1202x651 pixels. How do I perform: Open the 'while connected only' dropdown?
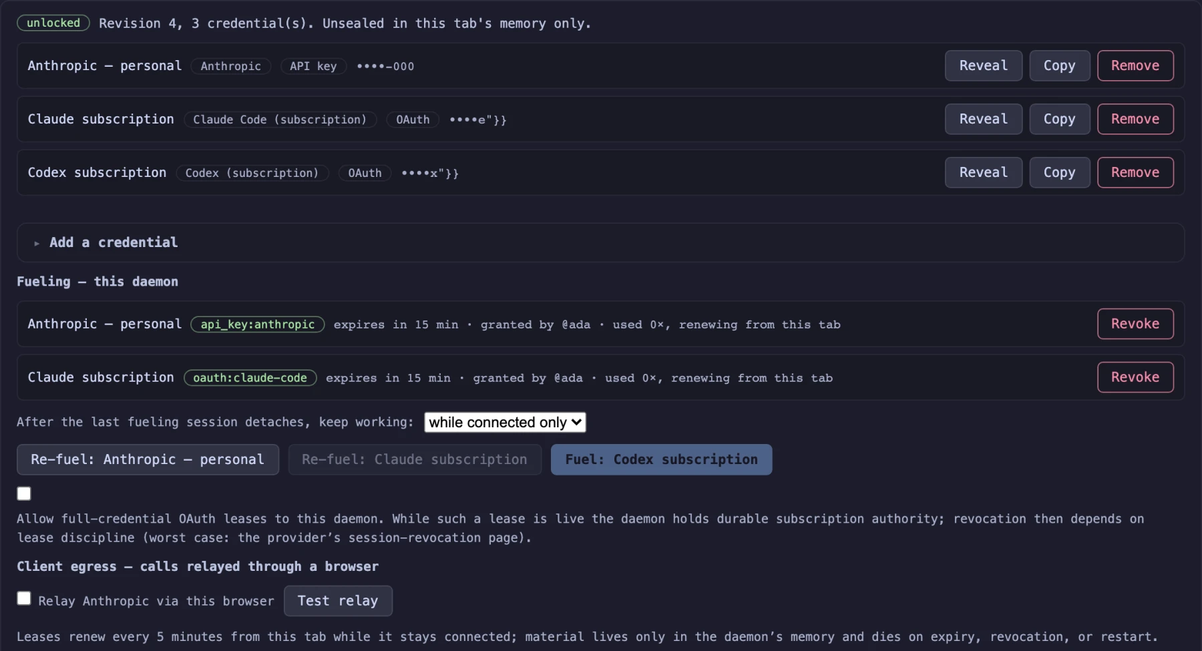pos(505,422)
